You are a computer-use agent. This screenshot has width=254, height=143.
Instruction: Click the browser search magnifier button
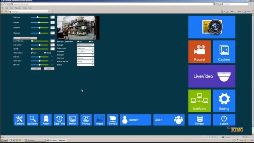click(x=250, y=4)
